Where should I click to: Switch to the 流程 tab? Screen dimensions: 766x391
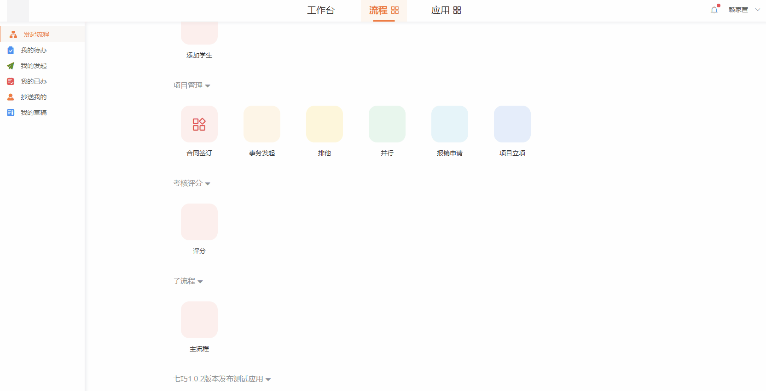[384, 10]
